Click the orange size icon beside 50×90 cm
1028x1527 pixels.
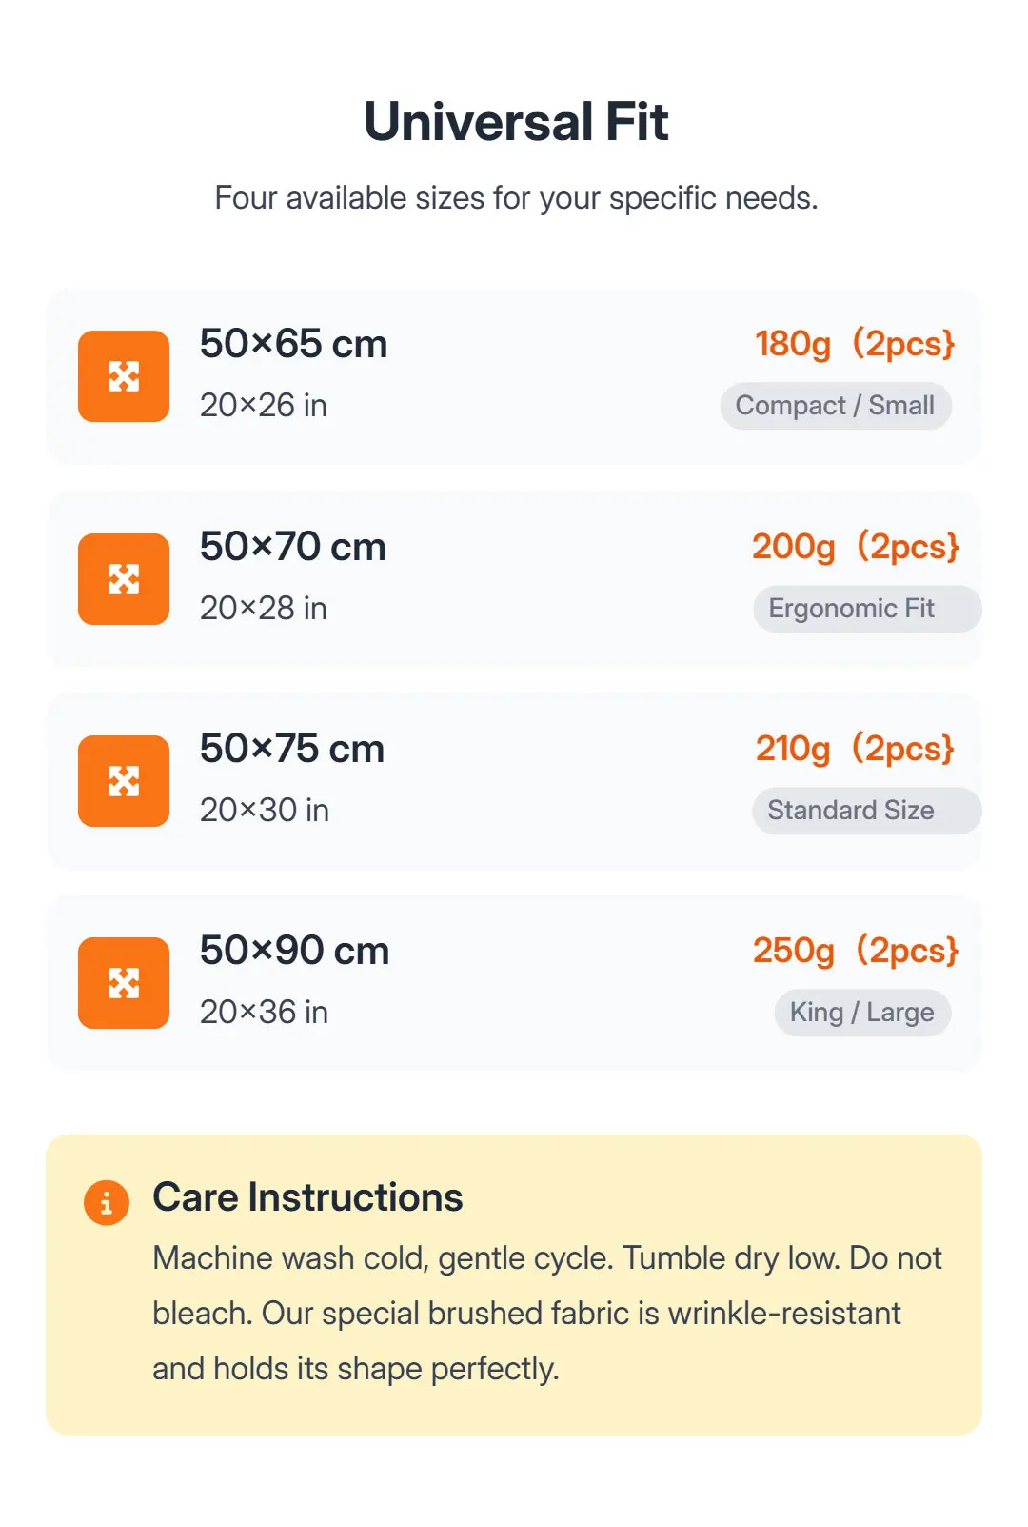[124, 983]
